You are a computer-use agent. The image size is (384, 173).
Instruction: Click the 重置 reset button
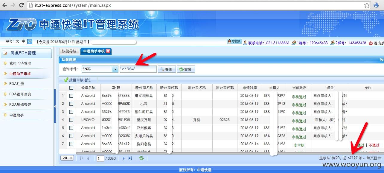(x=186, y=69)
